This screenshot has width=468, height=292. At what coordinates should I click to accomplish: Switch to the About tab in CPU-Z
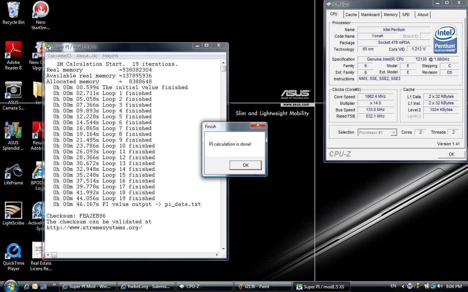(423, 15)
